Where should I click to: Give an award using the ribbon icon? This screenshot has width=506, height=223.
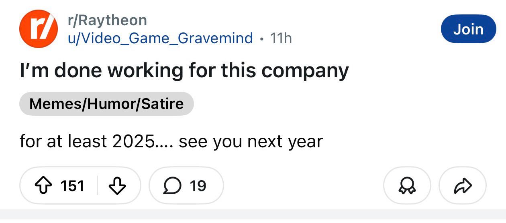pyautogui.click(x=407, y=186)
